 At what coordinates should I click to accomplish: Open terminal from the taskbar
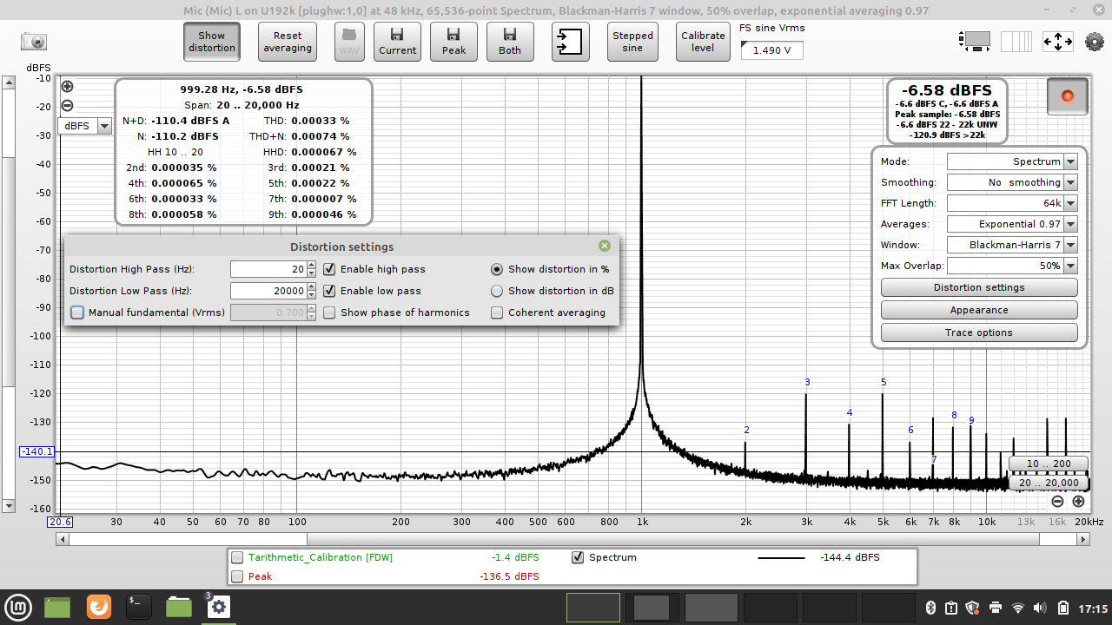(139, 607)
